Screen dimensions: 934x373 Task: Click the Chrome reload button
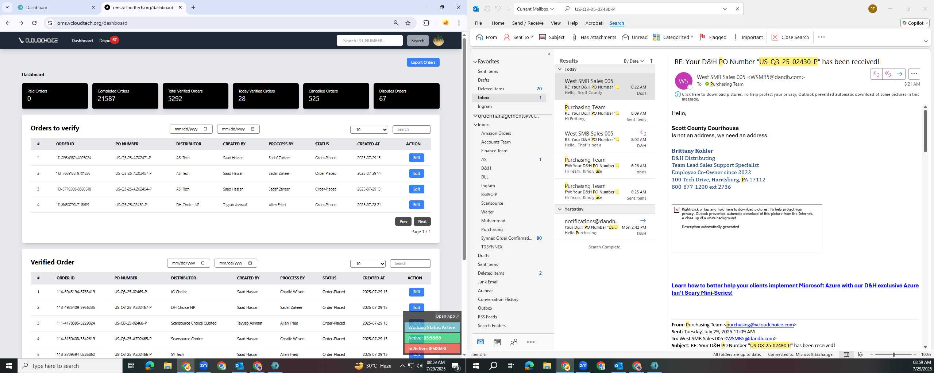click(x=34, y=23)
